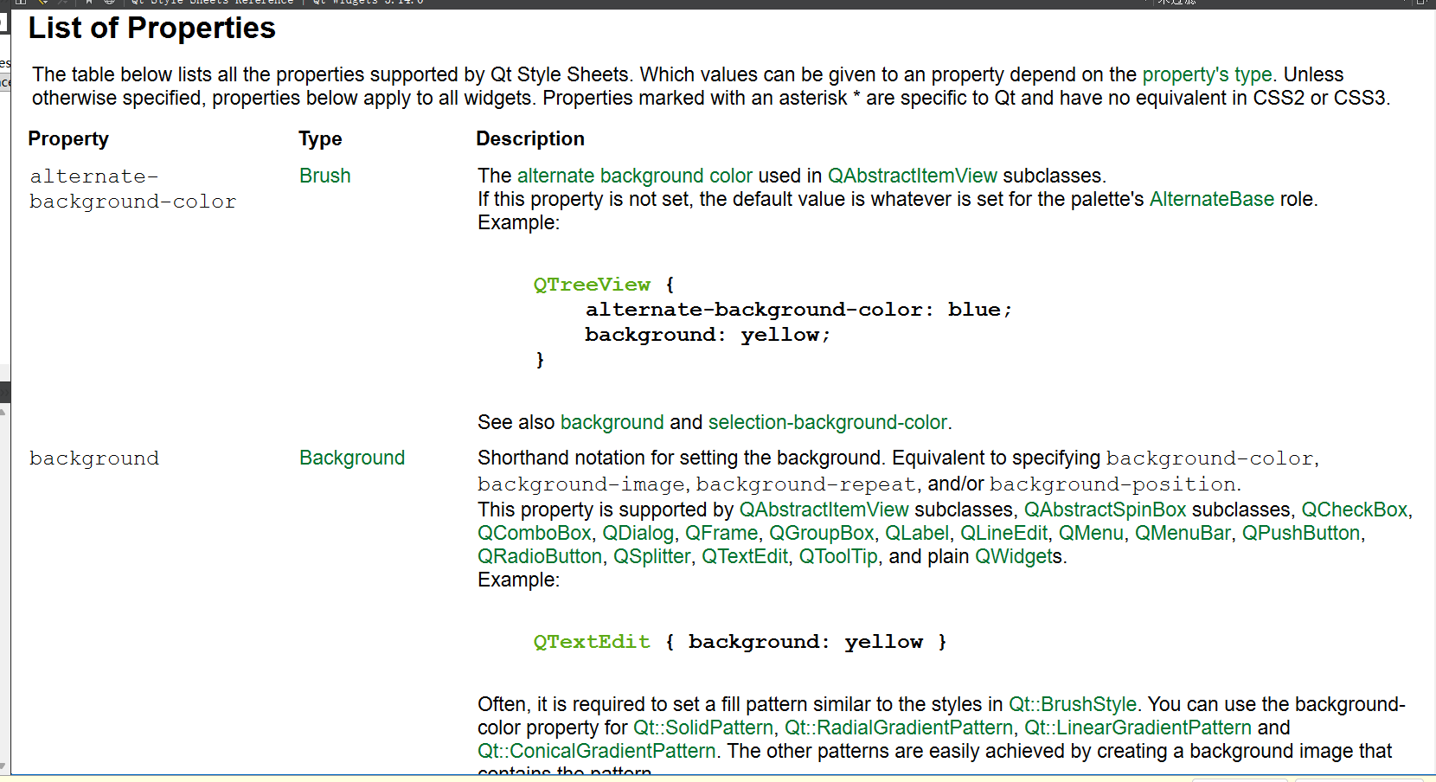Open the QFrame link
The image size is (1436, 782).
point(721,533)
